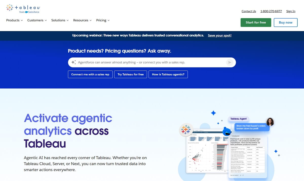Click the Tableau logo in the header
Screen dimensions: 304x181
tap(23, 9)
